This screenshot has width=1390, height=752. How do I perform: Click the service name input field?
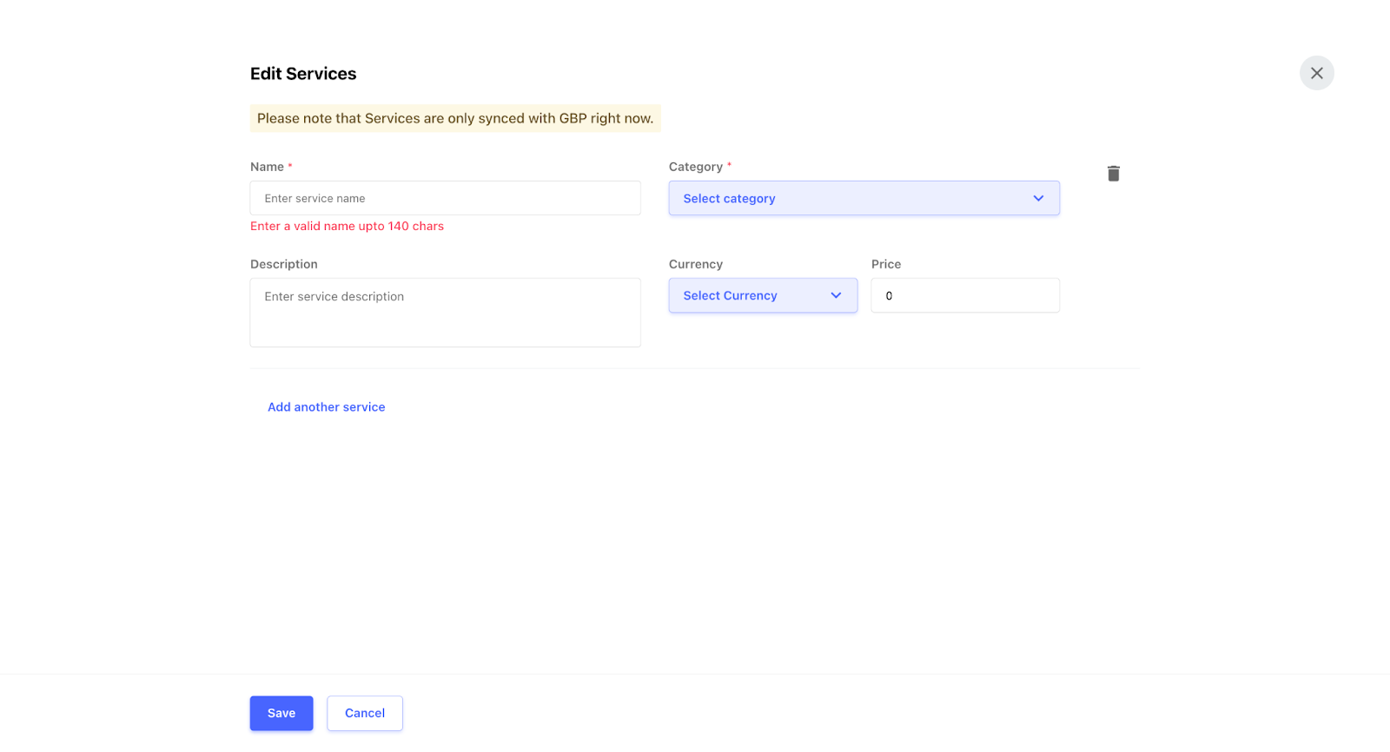[445, 198]
